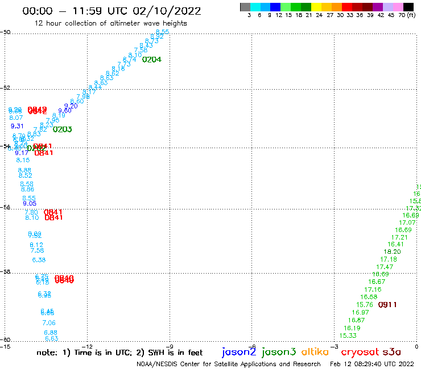421x369 pixels.
Task: Click the green wave height value '15.76'
Action: (x=365, y=305)
